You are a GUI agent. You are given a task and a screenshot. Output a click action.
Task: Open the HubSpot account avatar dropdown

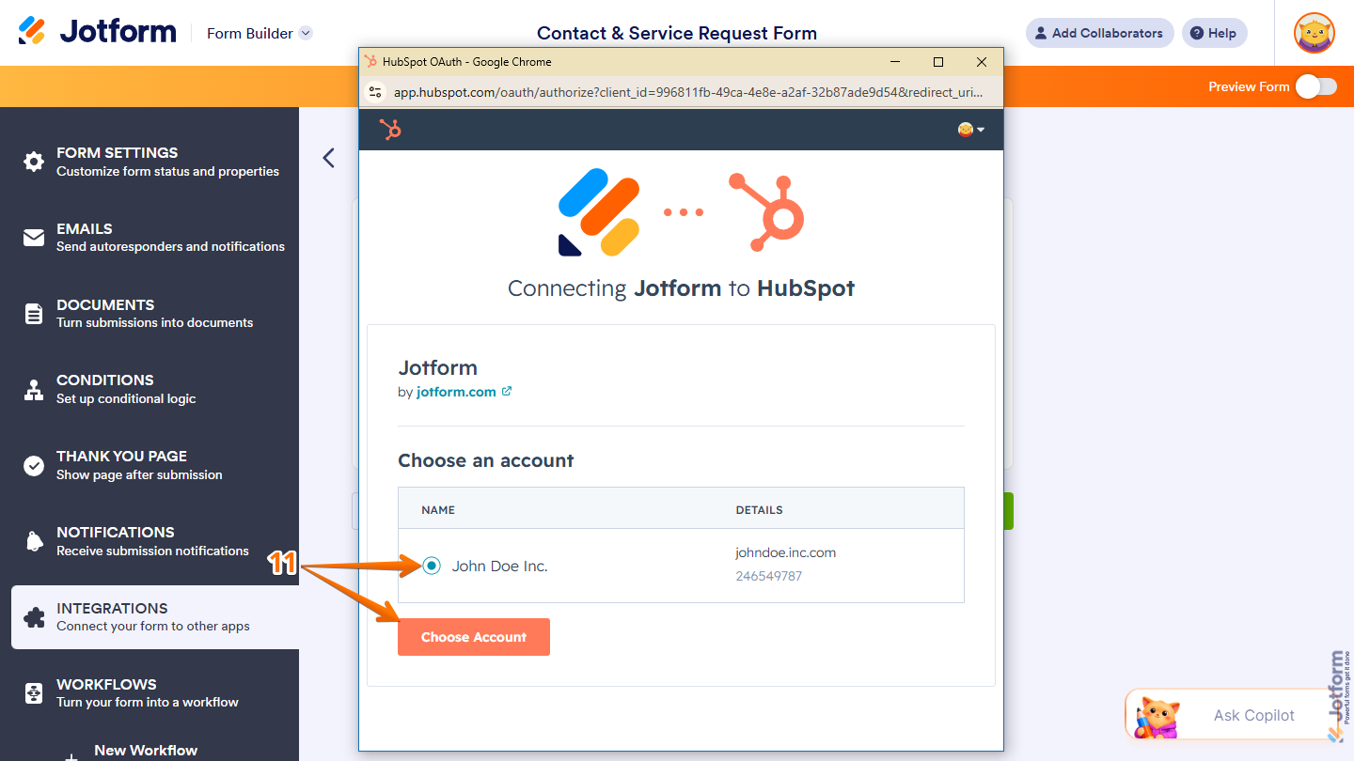coord(971,130)
